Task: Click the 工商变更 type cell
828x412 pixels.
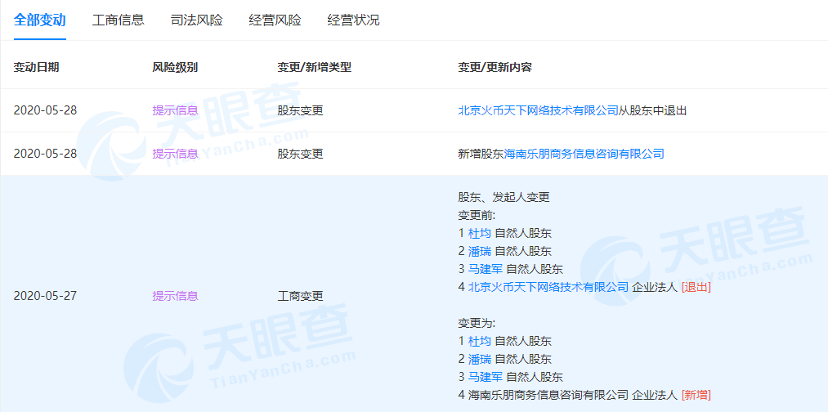Action: pos(300,296)
